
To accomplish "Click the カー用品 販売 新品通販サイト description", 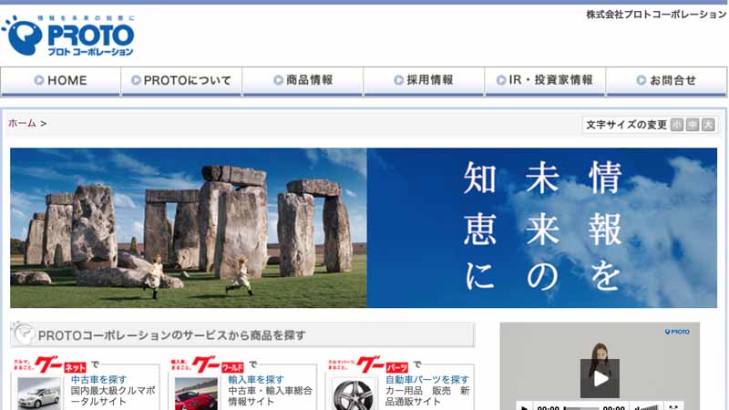I will click(427, 396).
